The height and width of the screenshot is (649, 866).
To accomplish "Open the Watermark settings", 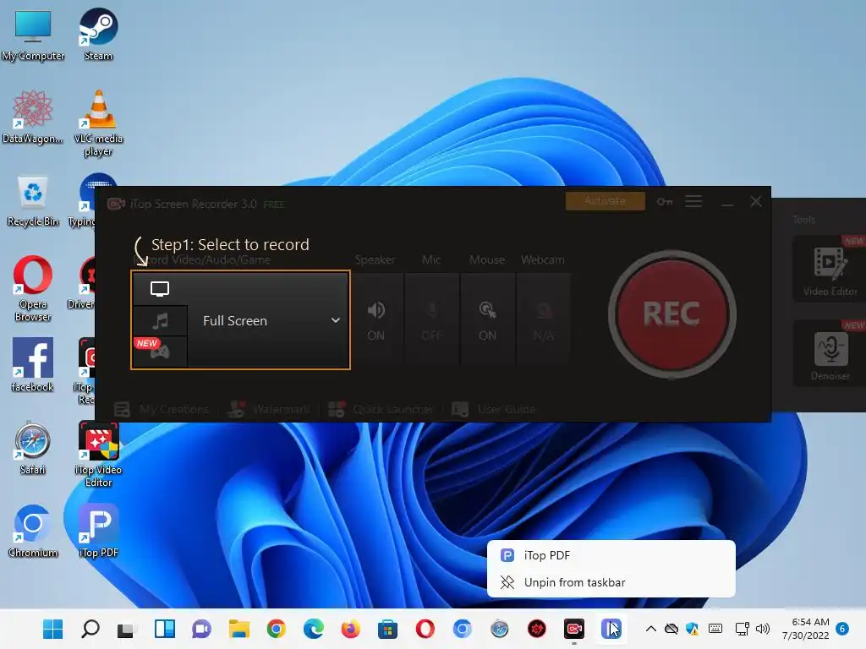I will coord(269,410).
